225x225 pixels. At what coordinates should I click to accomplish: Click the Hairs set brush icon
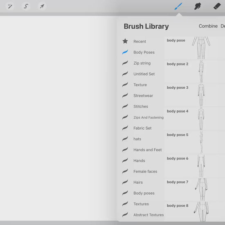pos(125,182)
